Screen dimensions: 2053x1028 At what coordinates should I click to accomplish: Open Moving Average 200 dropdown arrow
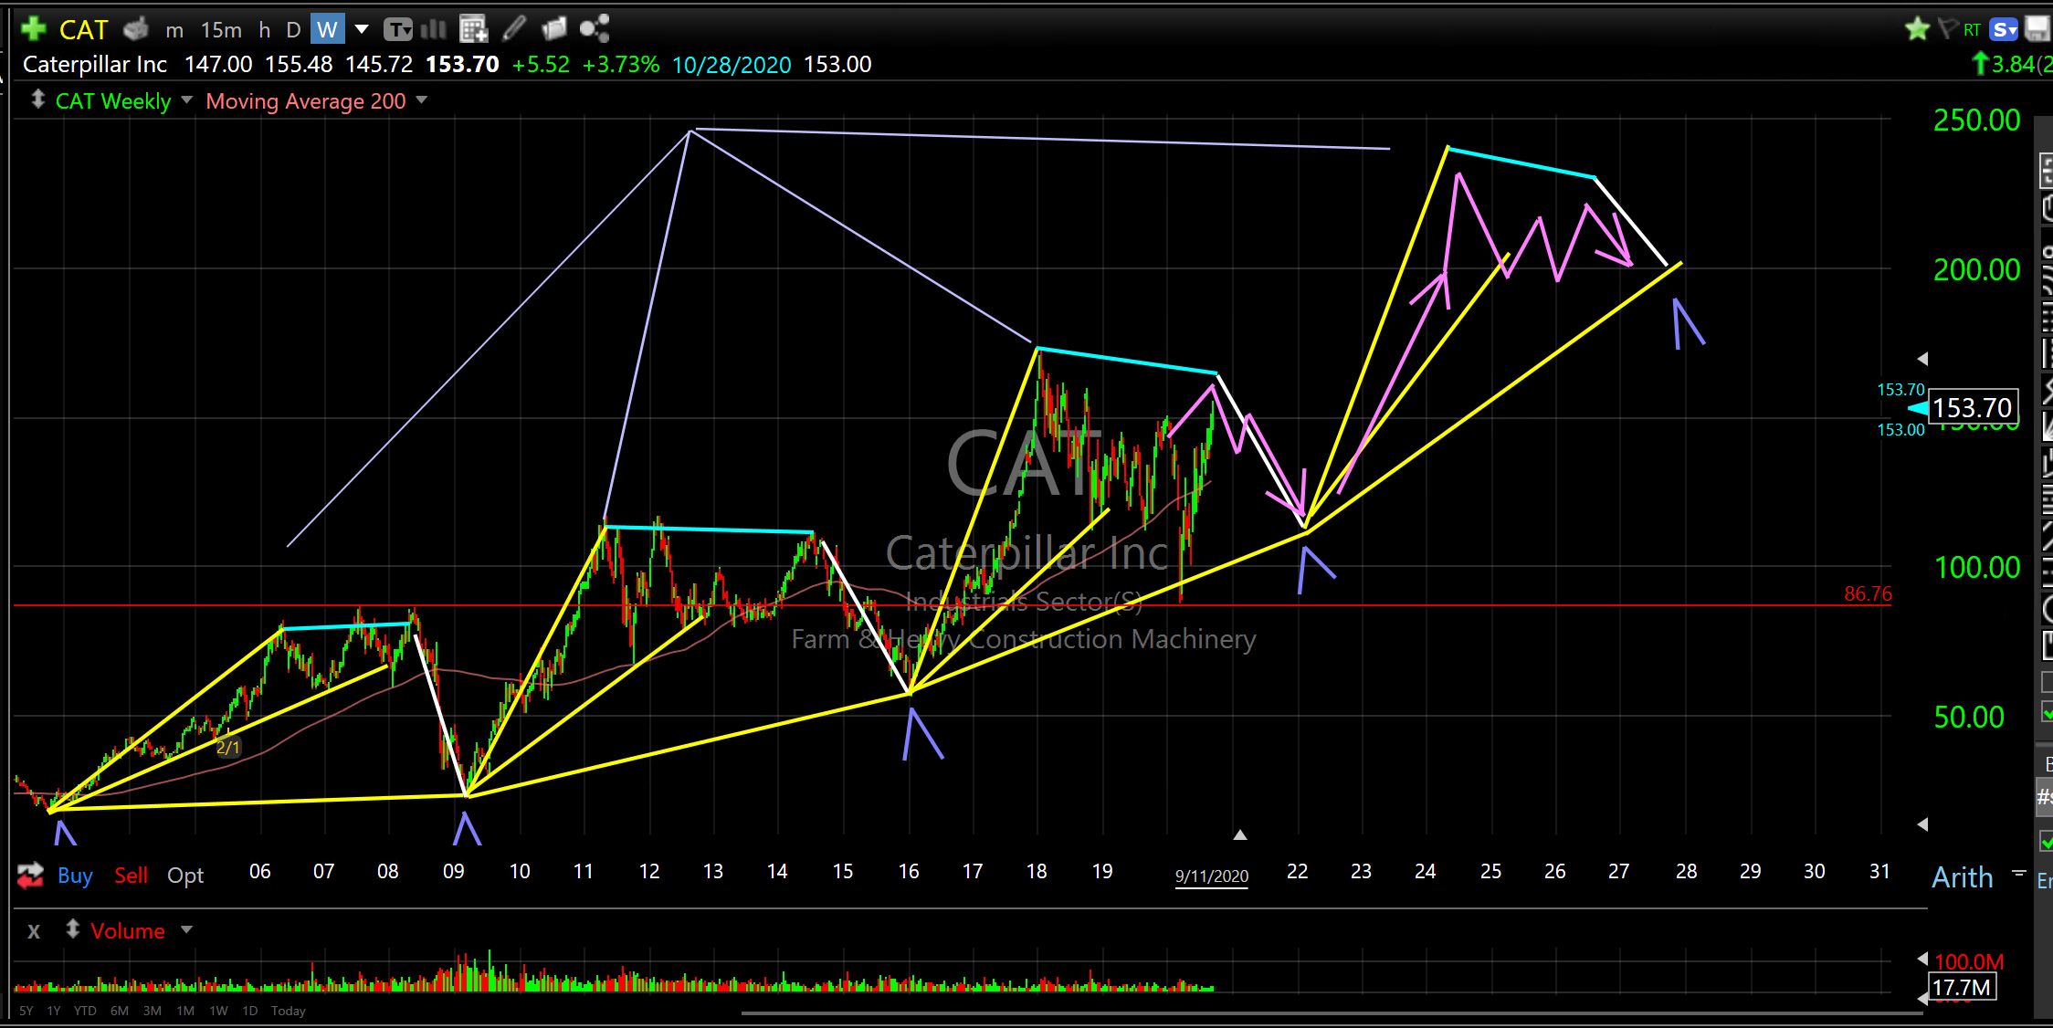pos(422,100)
